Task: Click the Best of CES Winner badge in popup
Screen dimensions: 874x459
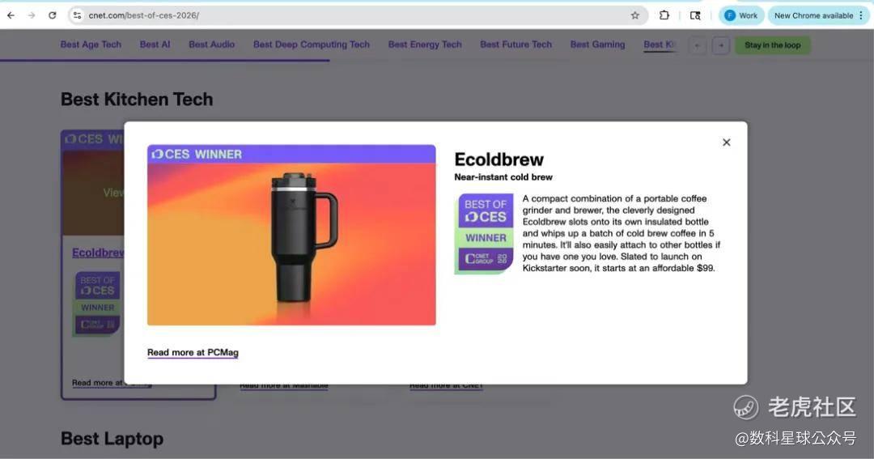Action: point(485,234)
